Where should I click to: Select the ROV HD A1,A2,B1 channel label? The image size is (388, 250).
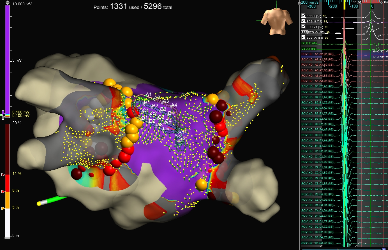317,54
